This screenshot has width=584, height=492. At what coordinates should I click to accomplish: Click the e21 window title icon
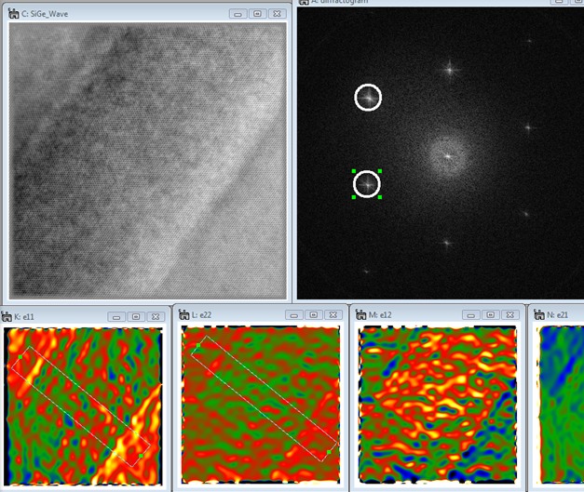537,316
